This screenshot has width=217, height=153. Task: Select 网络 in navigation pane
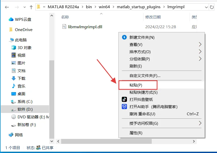pos(19,135)
